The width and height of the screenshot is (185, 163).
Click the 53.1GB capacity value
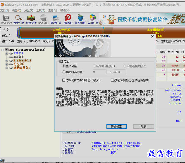(x=177, y=94)
